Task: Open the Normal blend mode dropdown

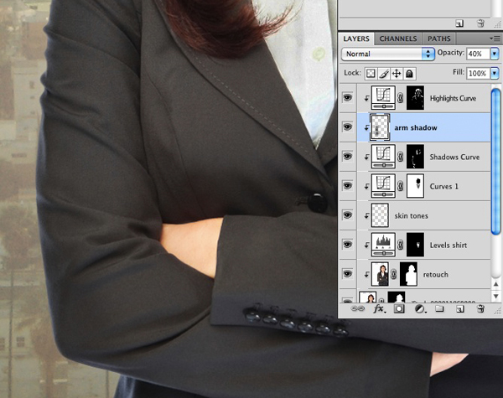Action: tap(388, 54)
